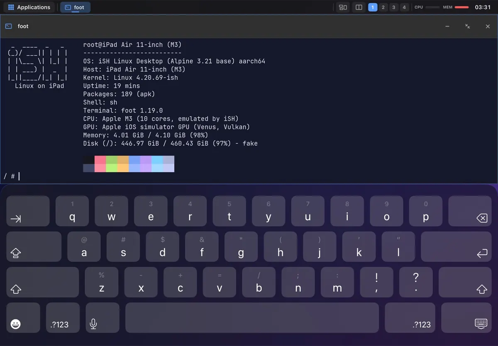Image resolution: width=498 pixels, height=346 pixels.
Task: Open the window overview icon in top panel
Action: [343, 7]
